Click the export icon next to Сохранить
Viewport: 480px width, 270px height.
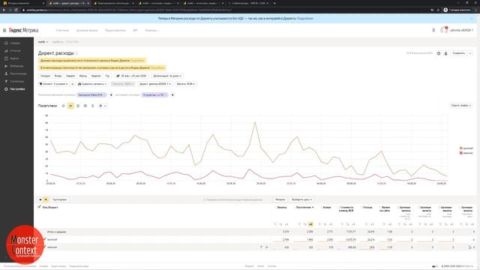coord(445,53)
